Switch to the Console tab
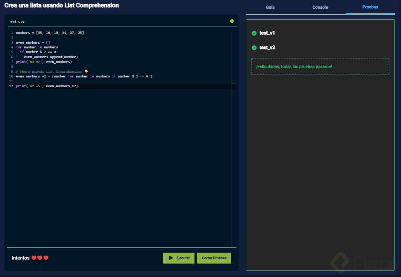 coord(320,7)
